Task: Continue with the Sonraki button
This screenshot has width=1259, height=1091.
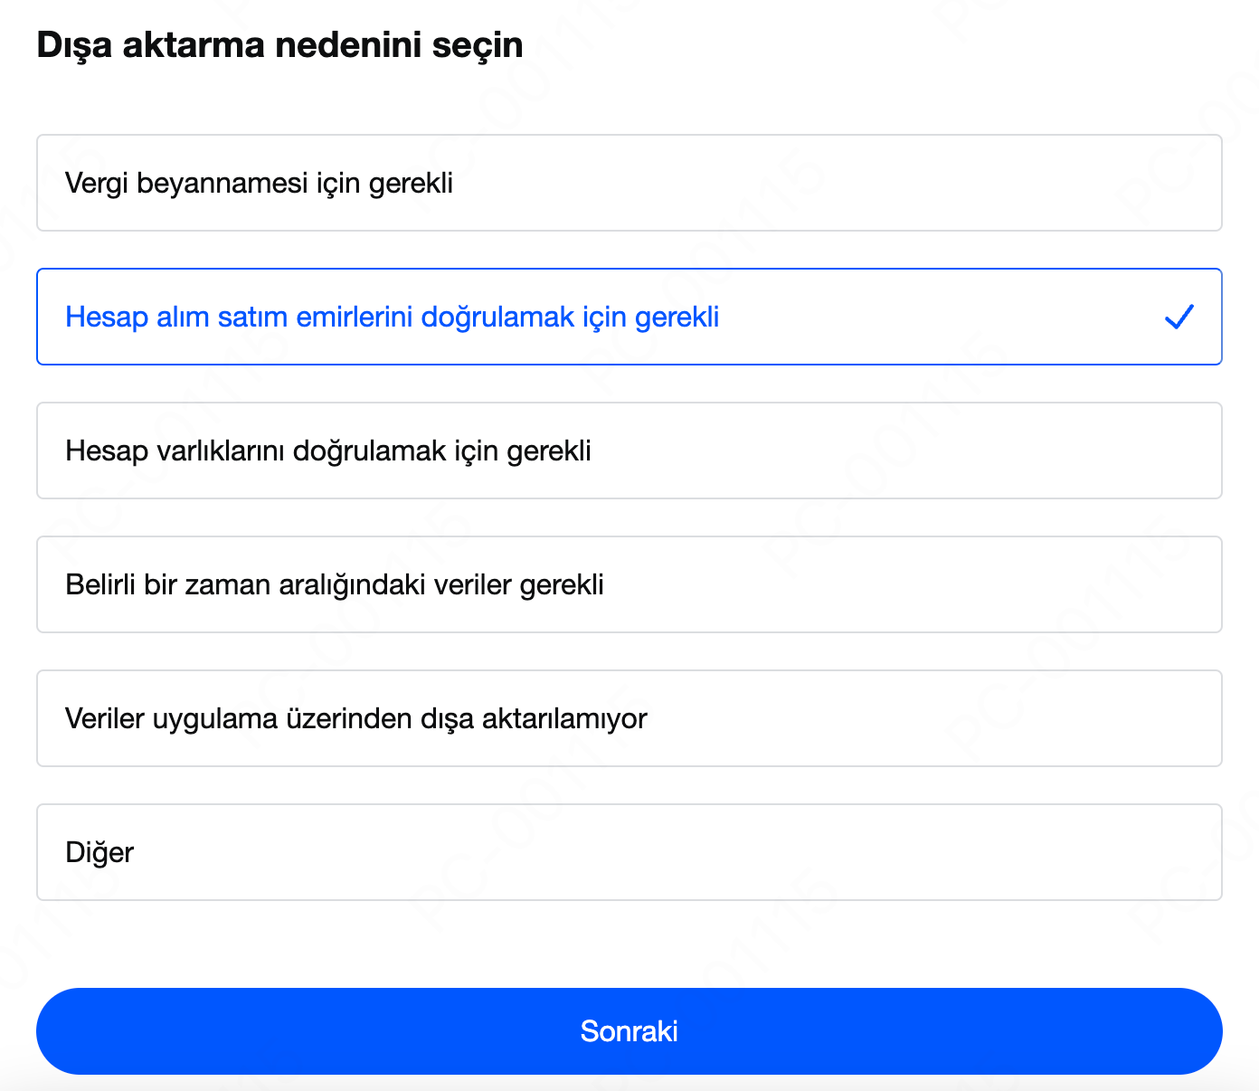Action: [629, 1031]
